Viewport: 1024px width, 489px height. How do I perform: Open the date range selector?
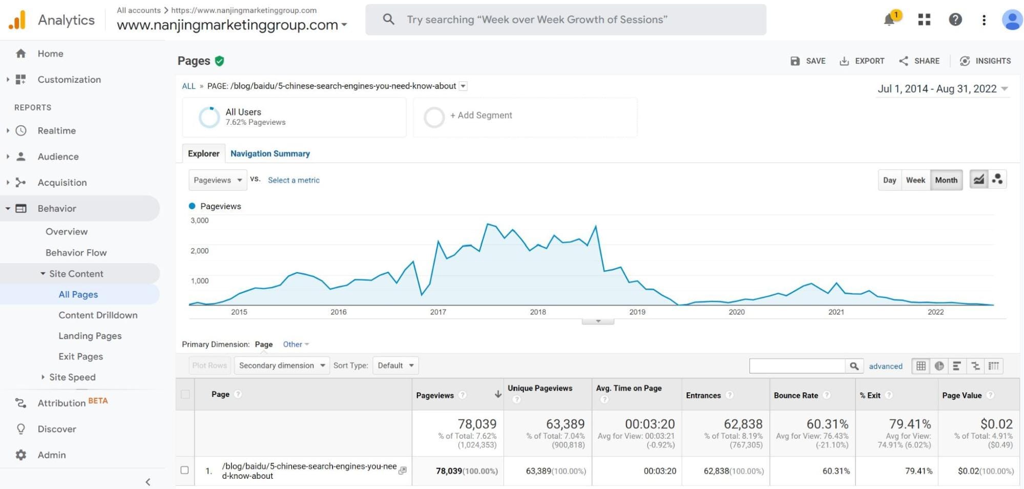click(x=942, y=88)
